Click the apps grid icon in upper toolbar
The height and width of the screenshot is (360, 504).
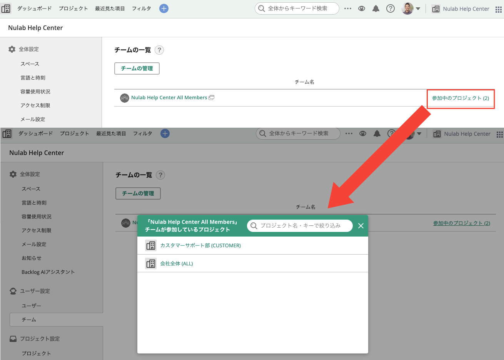click(x=499, y=10)
